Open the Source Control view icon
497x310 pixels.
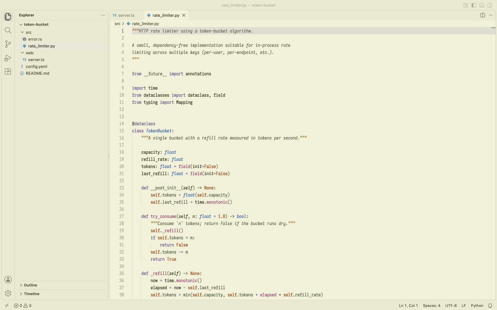[x=8, y=44]
